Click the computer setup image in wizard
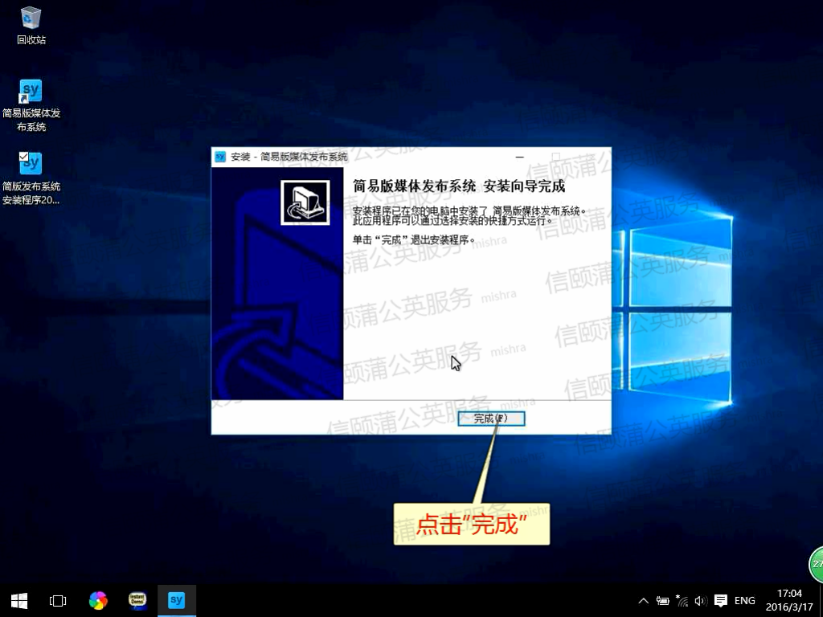This screenshot has height=617, width=823. pyautogui.click(x=305, y=202)
